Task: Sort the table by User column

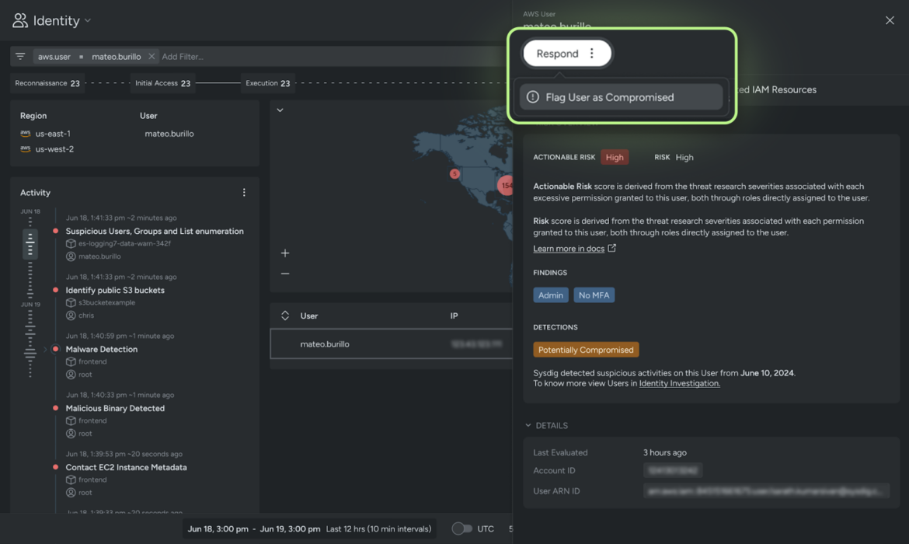Action: pyautogui.click(x=284, y=316)
